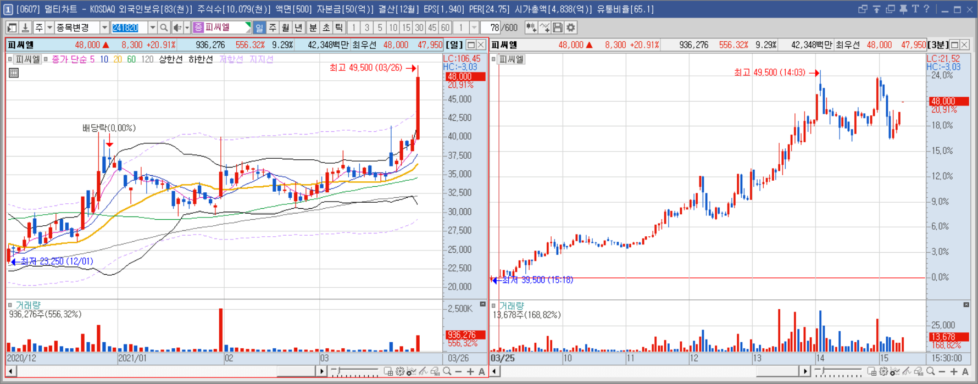The image size is (978, 384).
Task: Click the stock search magnifier icon
Action: (x=164, y=27)
